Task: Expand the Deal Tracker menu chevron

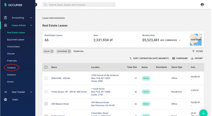Action: tap(31, 92)
